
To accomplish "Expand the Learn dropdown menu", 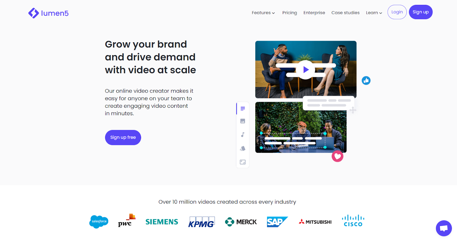I will [x=374, y=13].
